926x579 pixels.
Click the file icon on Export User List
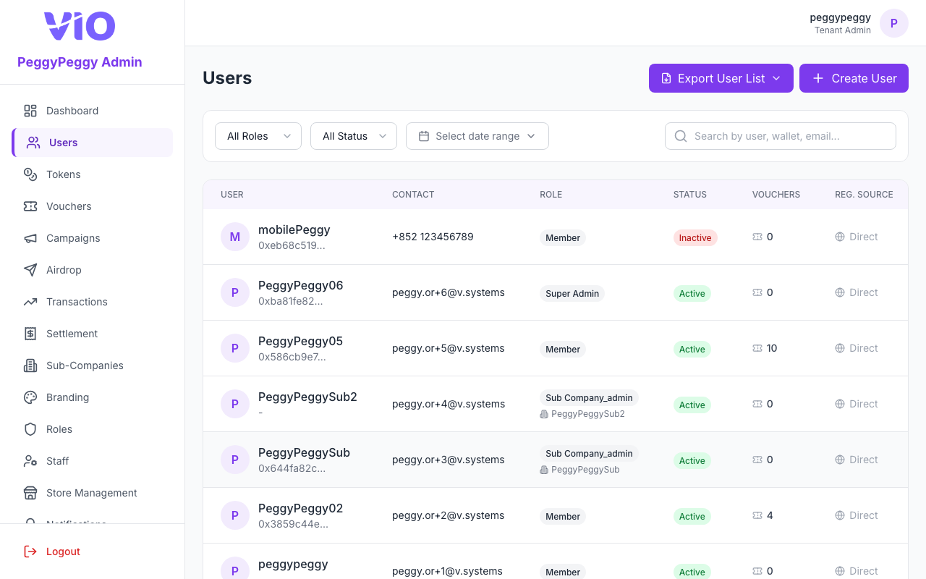click(x=666, y=78)
